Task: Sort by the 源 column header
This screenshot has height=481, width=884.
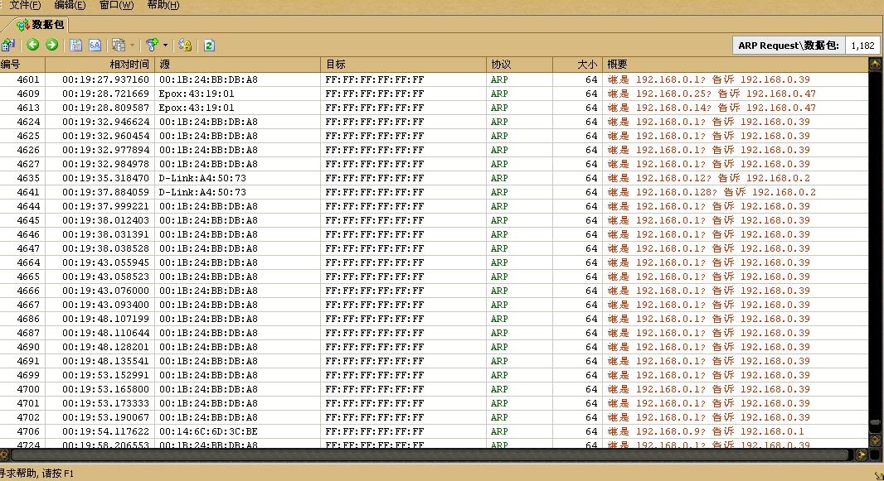Action: 237,64
